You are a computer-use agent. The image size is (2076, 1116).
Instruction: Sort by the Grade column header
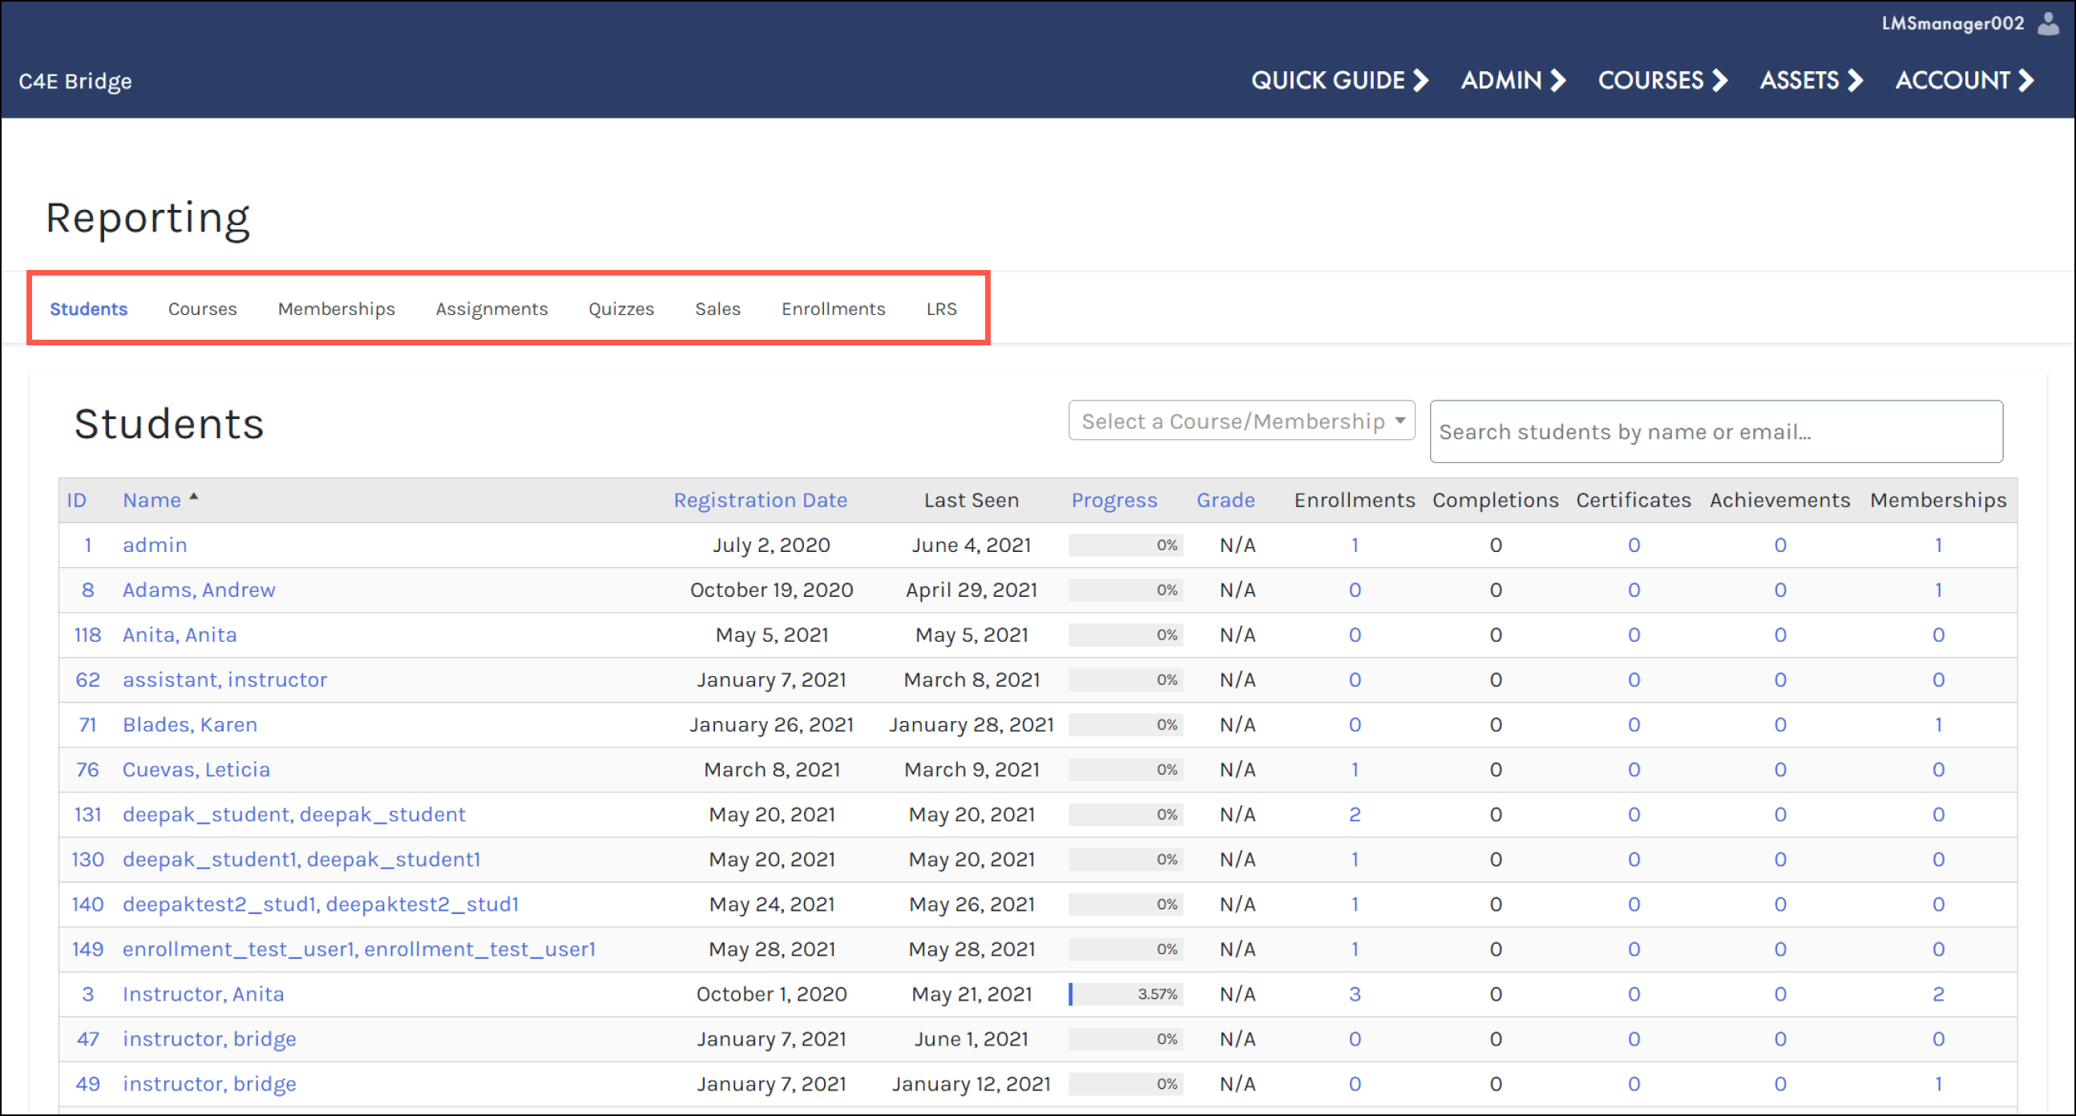click(1225, 501)
